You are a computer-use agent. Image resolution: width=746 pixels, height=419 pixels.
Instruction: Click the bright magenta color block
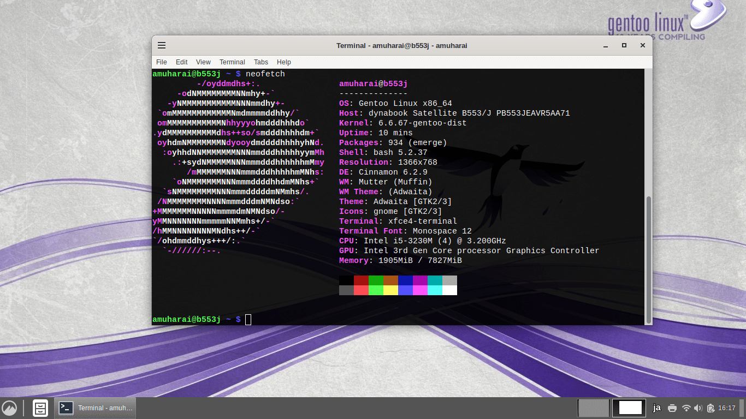tap(420, 290)
